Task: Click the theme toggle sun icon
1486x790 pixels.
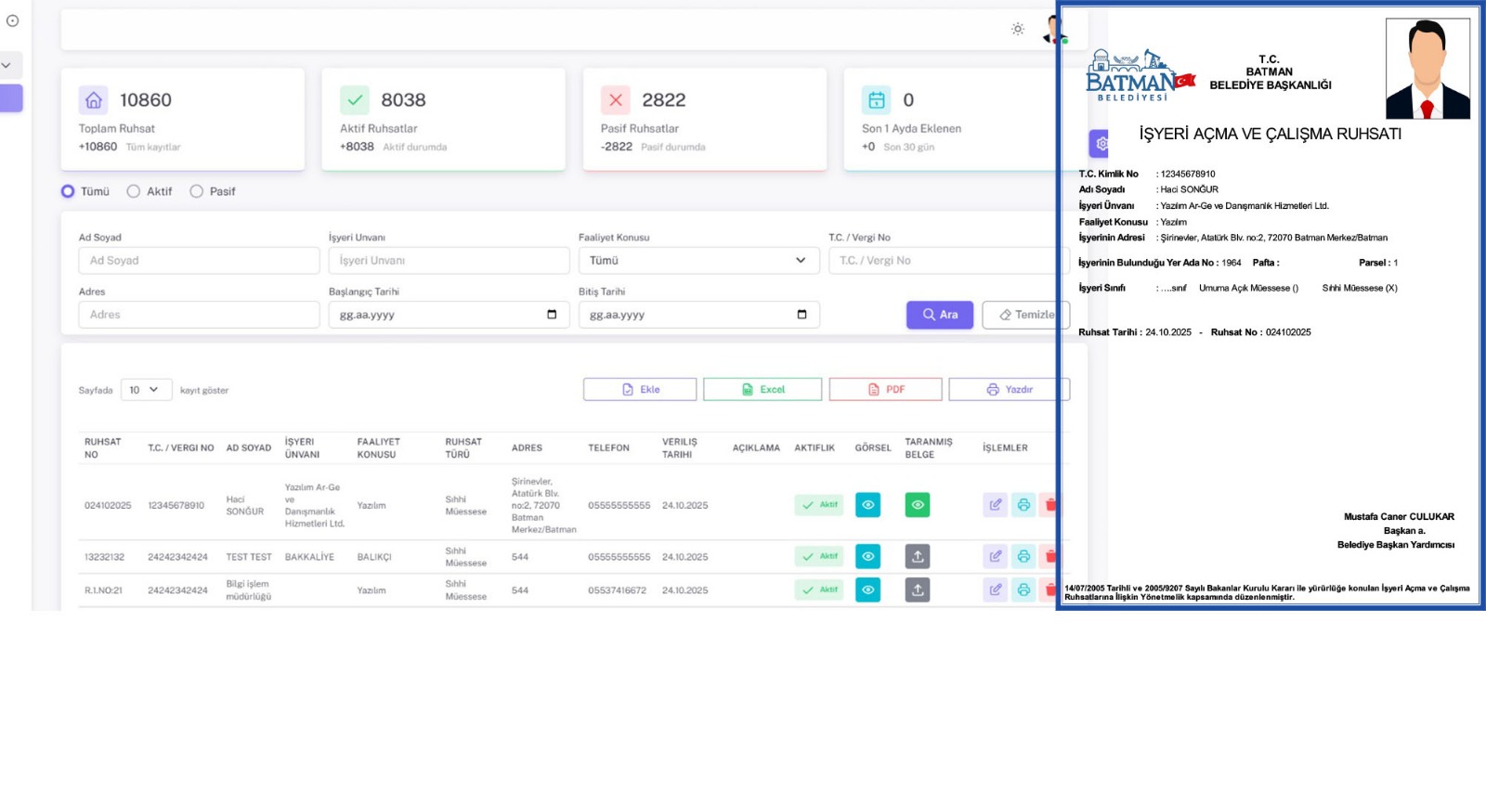Action: pyautogui.click(x=1018, y=30)
